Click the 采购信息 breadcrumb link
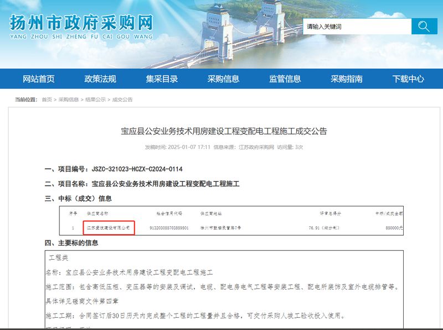Screen dimensions: 443x330 [69, 100]
